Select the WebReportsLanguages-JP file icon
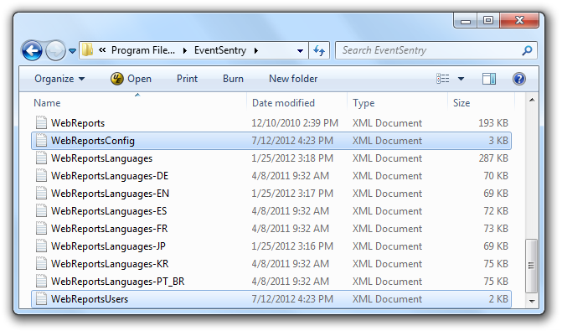This screenshot has height=331, width=562. pyautogui.click(x=41, y=246)
